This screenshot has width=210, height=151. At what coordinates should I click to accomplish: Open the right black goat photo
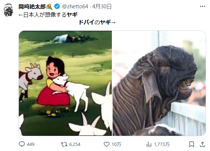(159, 83)
